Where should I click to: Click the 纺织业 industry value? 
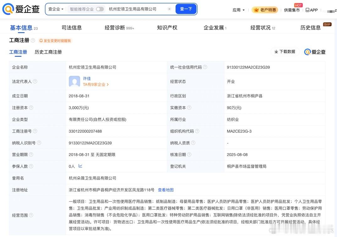point(233,120)
